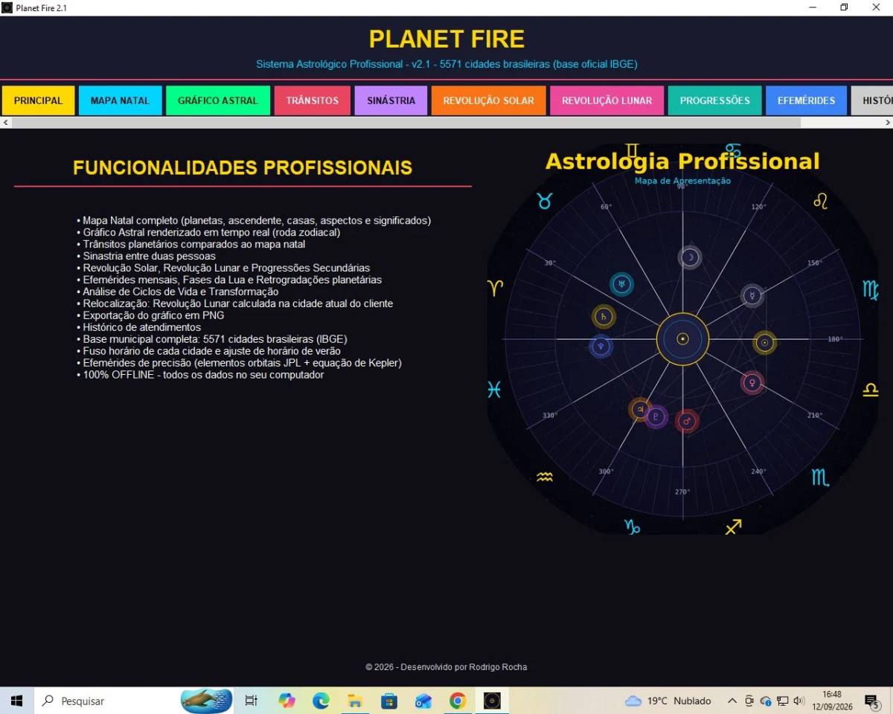This screenshot has height=714, width=893.
Task: Open the REVOLUÇÃO SOLAR tab
Action: [489, 100]
